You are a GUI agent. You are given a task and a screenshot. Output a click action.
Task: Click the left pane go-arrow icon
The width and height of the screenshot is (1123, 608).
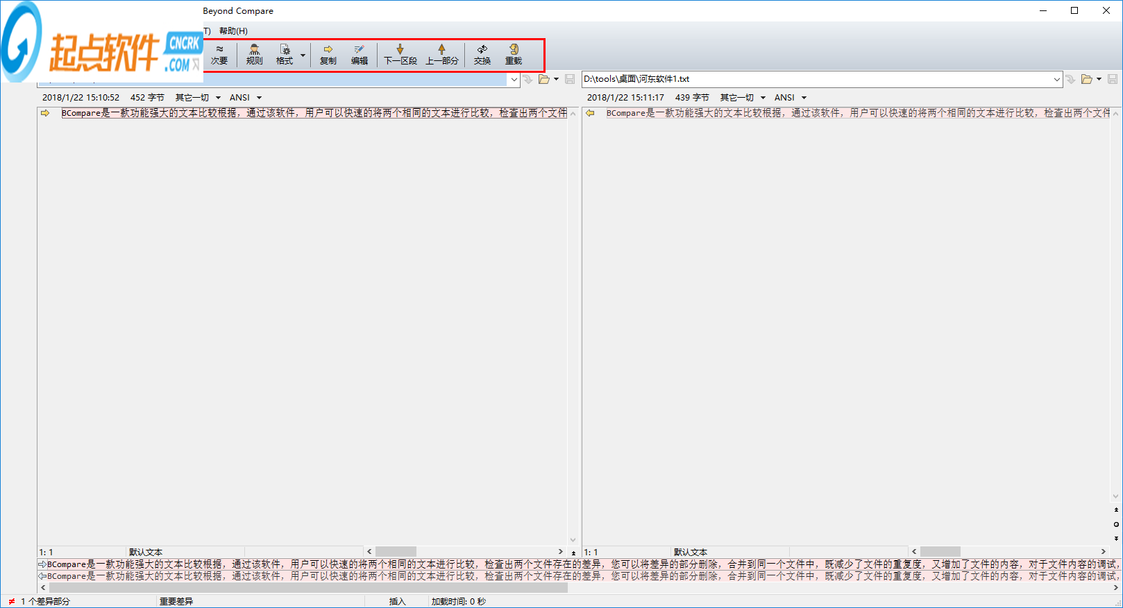[x=528, y=79]
